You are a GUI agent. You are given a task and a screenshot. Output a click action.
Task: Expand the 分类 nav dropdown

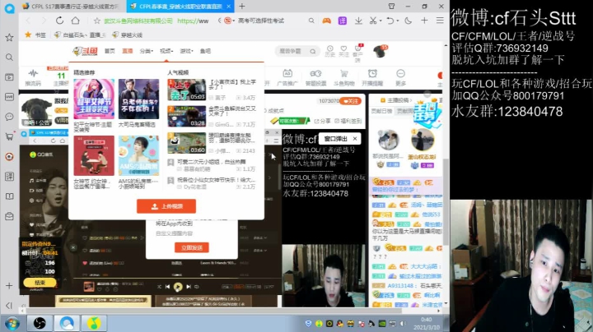click(x=147, y=51)
